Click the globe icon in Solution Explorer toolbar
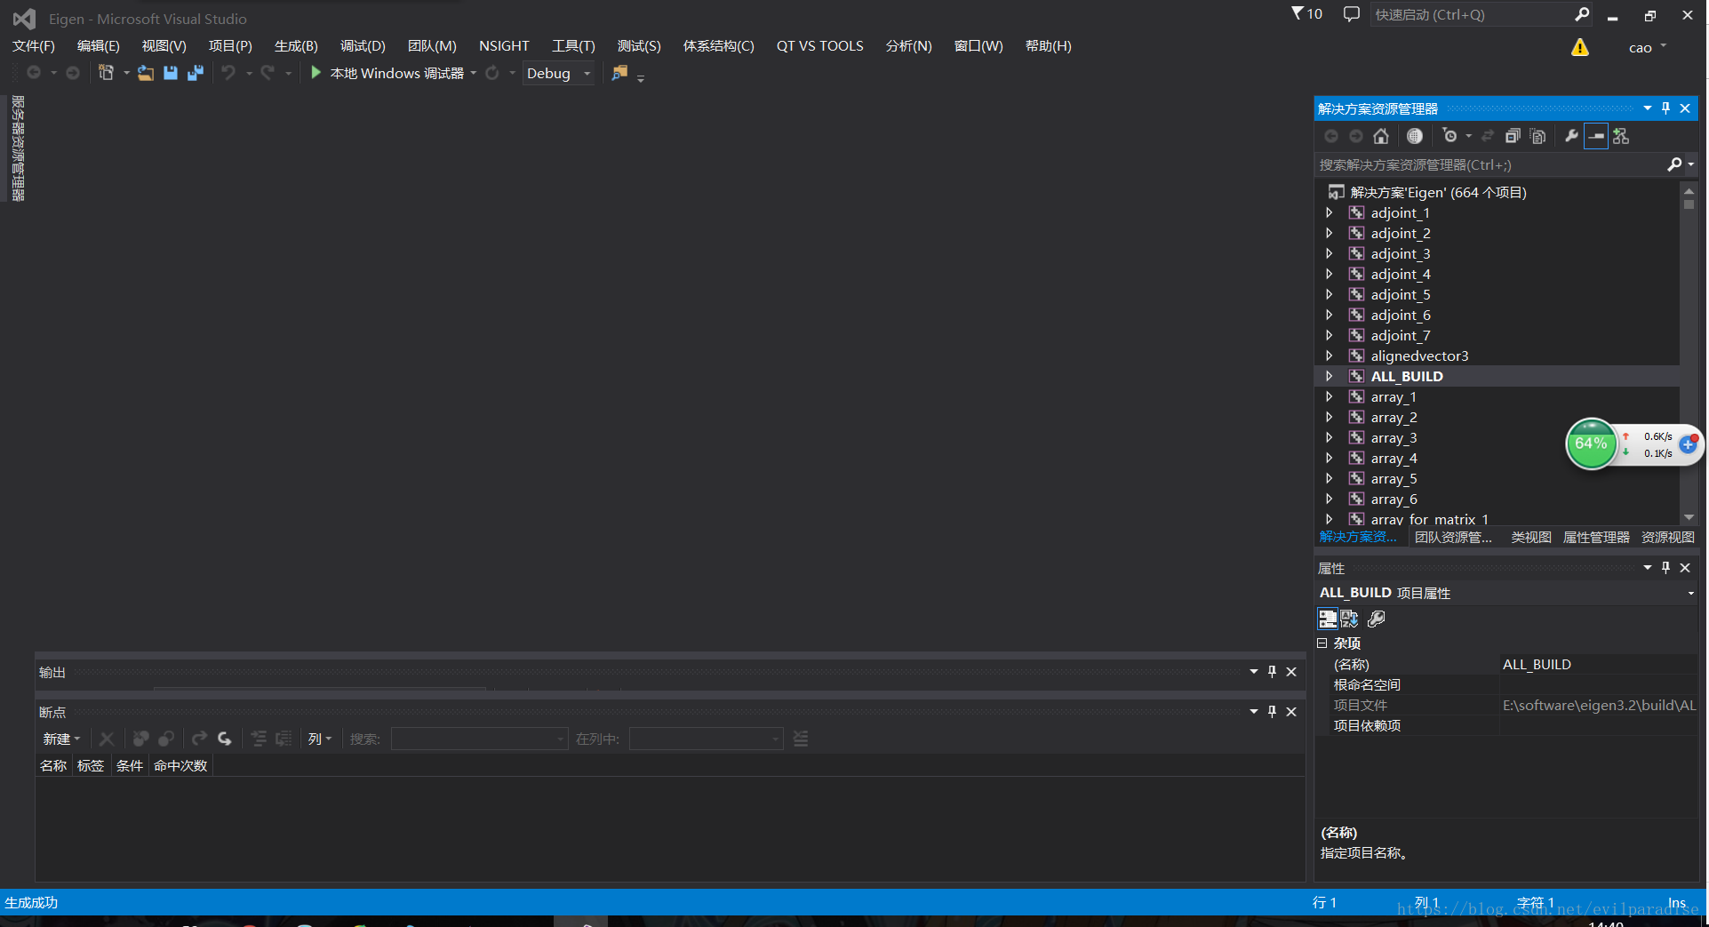Viewport: 1709px width, 927px height. pyautogui.click(x=1415, y=136)
